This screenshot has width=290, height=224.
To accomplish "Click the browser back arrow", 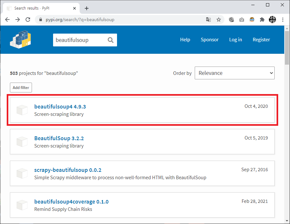I will click(7, 20).
